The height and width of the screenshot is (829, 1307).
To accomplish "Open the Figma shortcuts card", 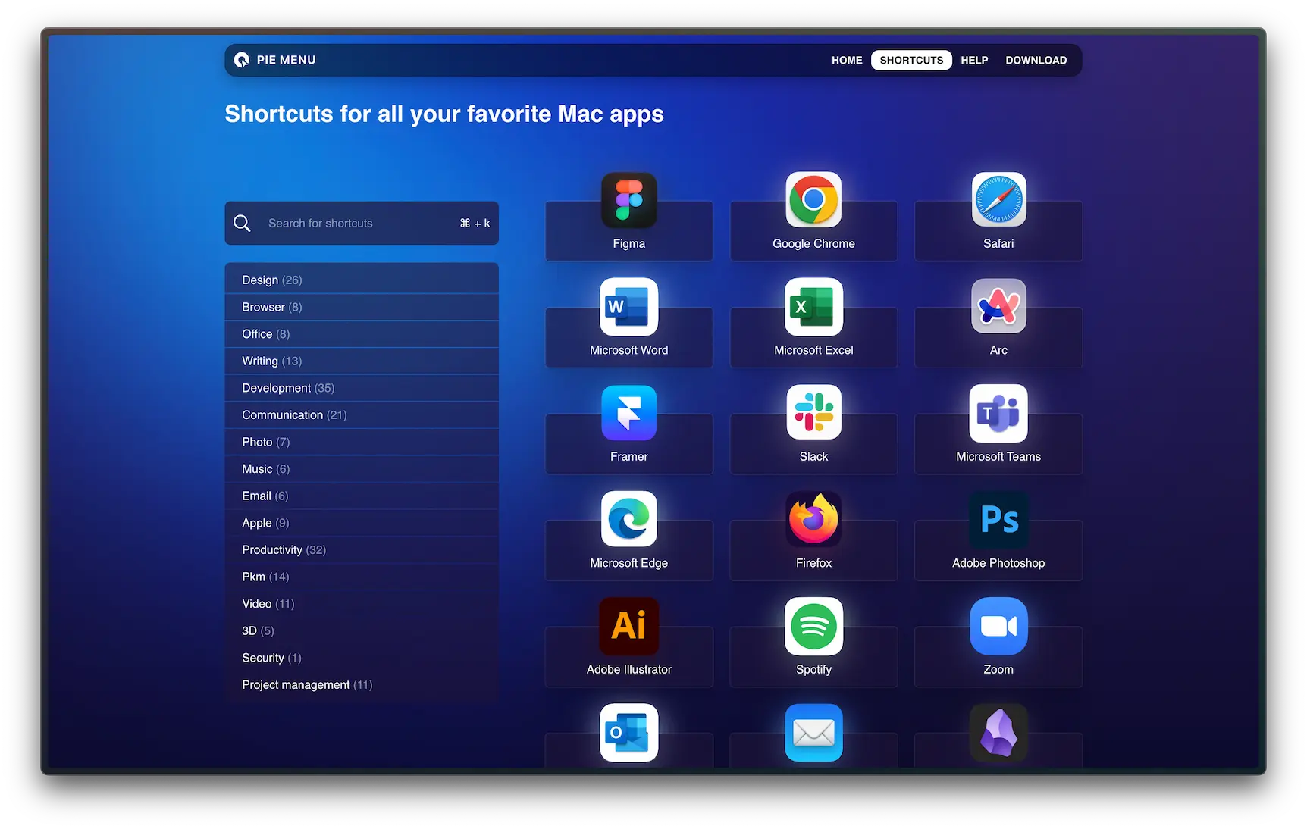I will pos(628,213).
